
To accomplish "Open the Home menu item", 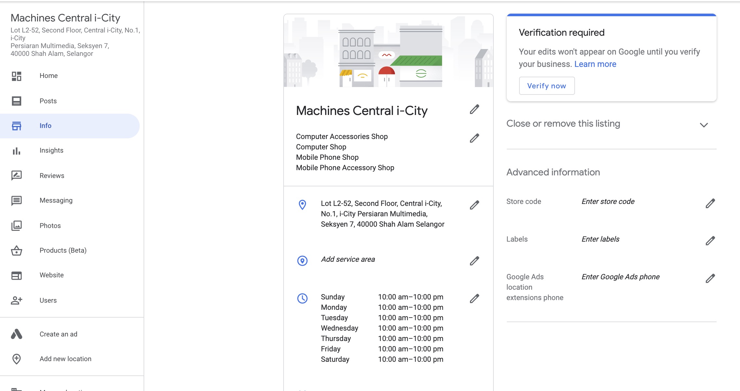I will [70, 76].
